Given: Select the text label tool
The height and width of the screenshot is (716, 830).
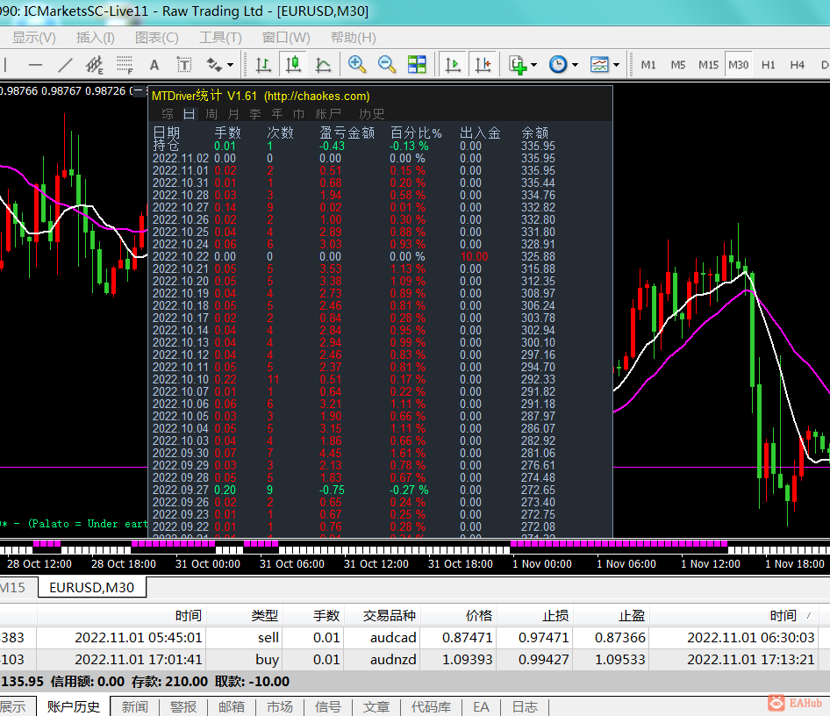Looking at the screenshot, I should (183, 65).
